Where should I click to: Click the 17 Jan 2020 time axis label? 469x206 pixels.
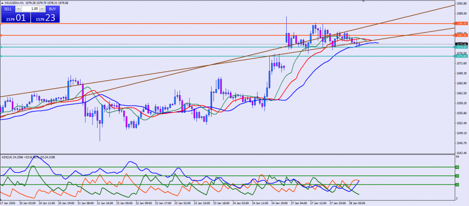click(x=8, y=203)
